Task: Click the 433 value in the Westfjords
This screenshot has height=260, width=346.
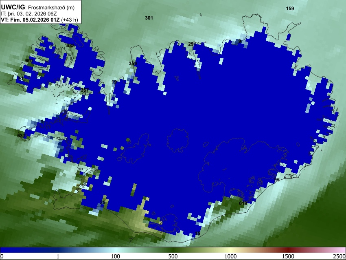Action: pos(70,46)
